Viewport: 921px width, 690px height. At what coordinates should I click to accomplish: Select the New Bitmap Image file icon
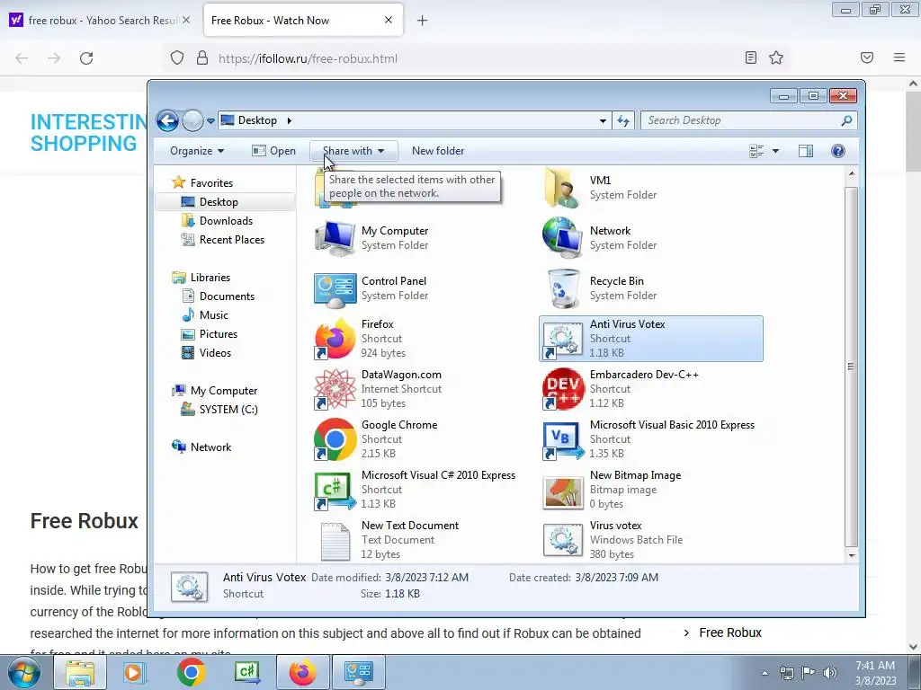click(563, 491)
